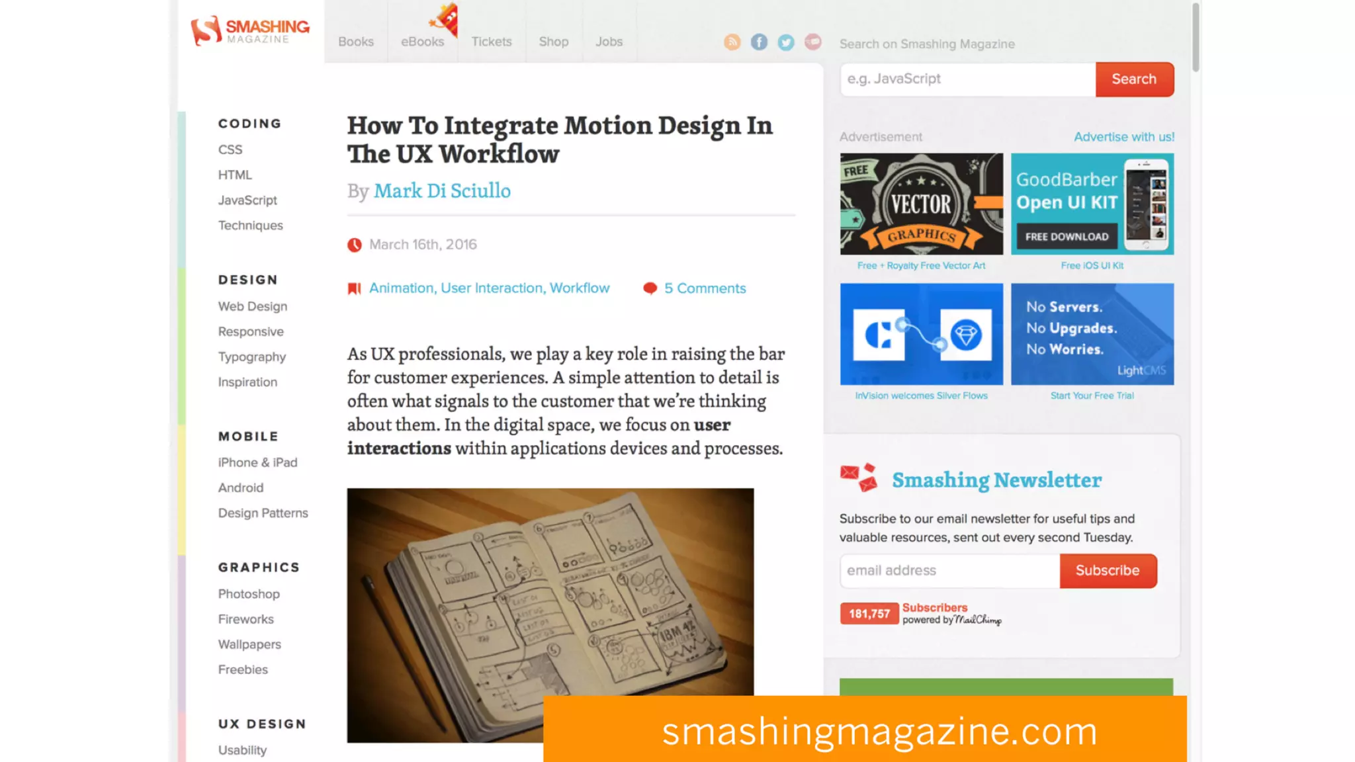Click the Smashing Magazine logo
The image size is (1355, 762).
click(250, 30)
